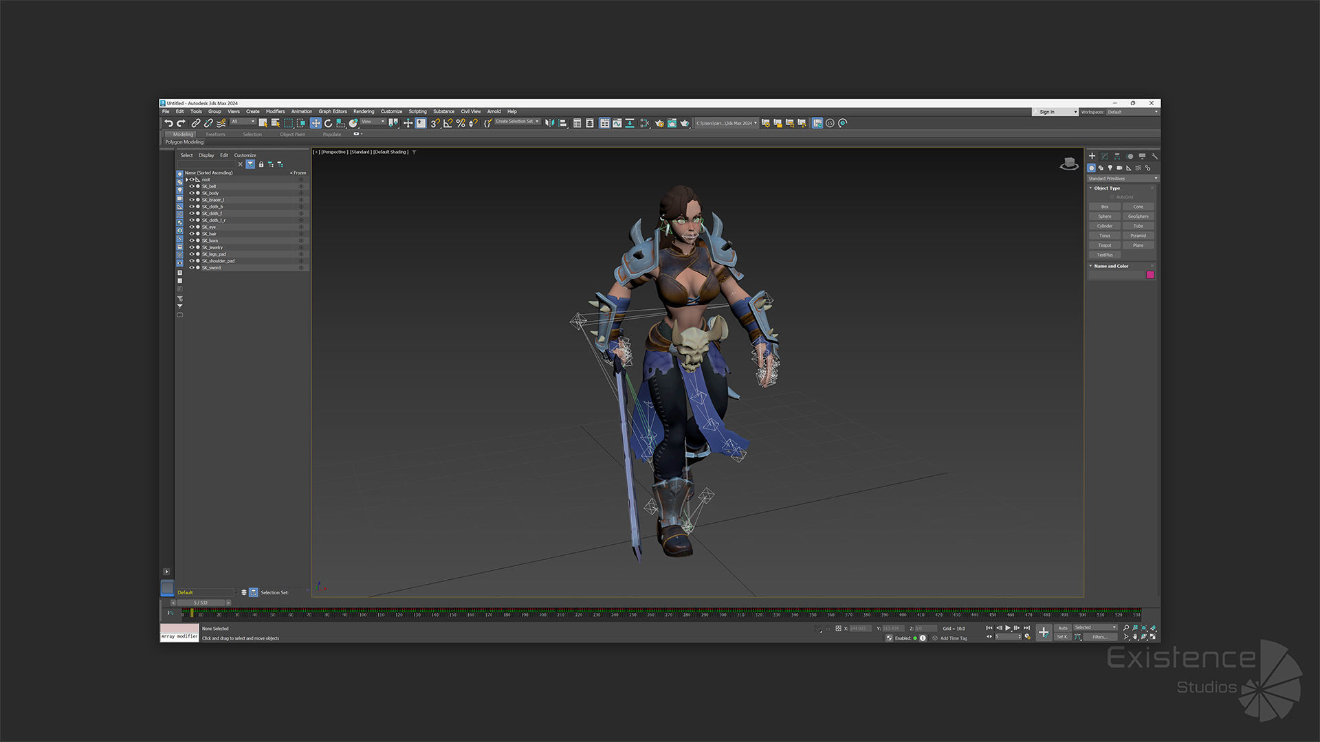1320x742 pixels.
Task: Toggle the 3D Snaps icon
Action: 434,124
